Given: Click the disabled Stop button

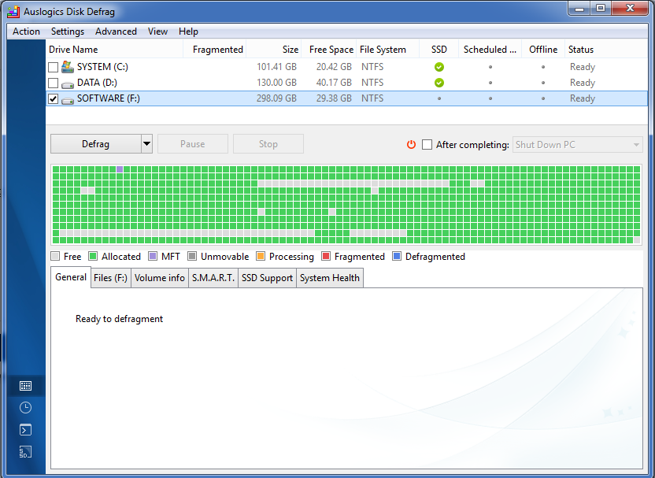Looking at the screenshot, I should [268, 143].
